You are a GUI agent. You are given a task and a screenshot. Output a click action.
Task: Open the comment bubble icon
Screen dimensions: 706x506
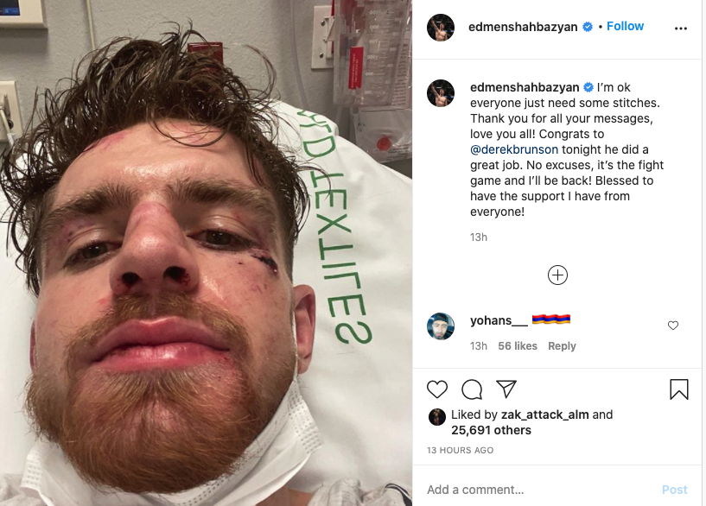(472, 389)
